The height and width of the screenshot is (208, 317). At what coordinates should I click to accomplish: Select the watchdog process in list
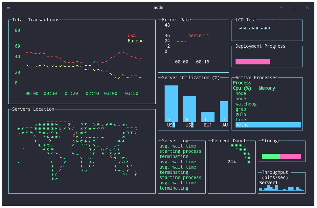pos(246,104)
